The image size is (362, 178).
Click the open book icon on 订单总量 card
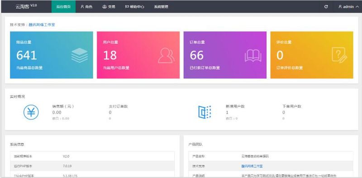click(253, 56)
